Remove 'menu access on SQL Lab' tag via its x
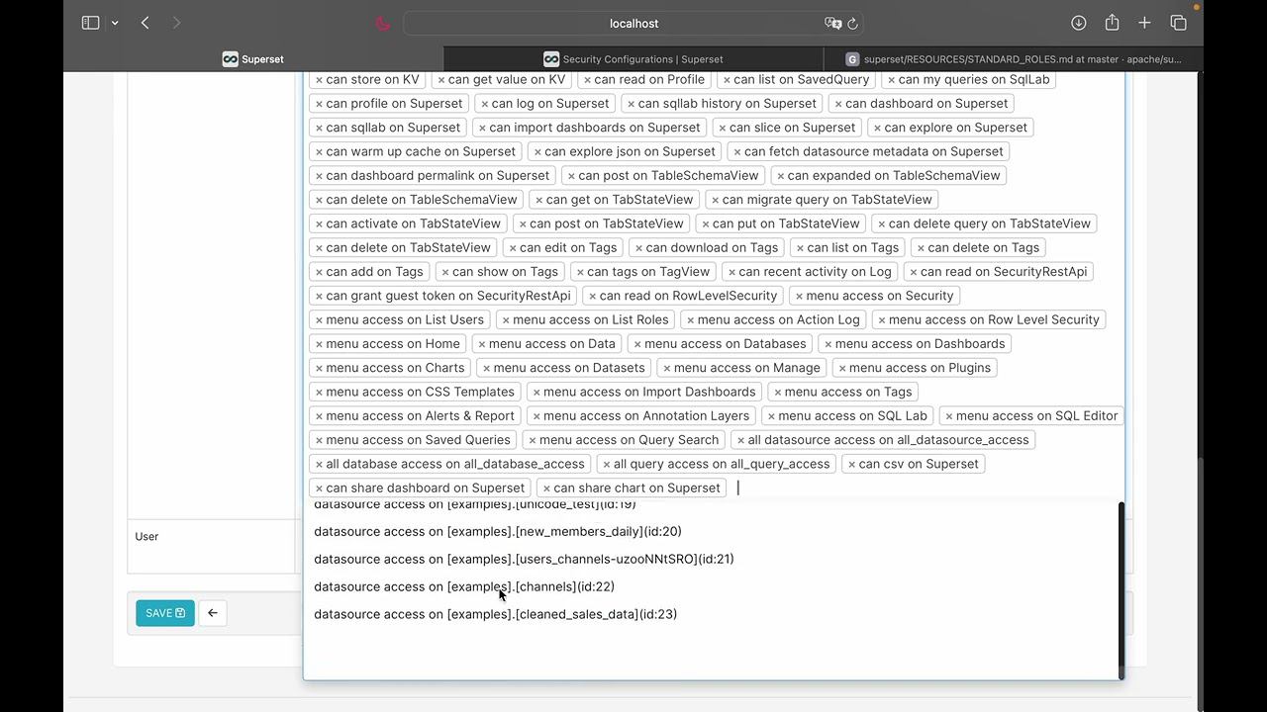The width and height of the screenshot is (1267, 712). coord(771,416)
